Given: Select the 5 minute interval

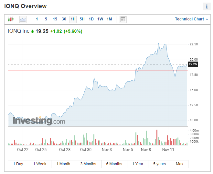Looking at the screenshot, I should [46, 19].
